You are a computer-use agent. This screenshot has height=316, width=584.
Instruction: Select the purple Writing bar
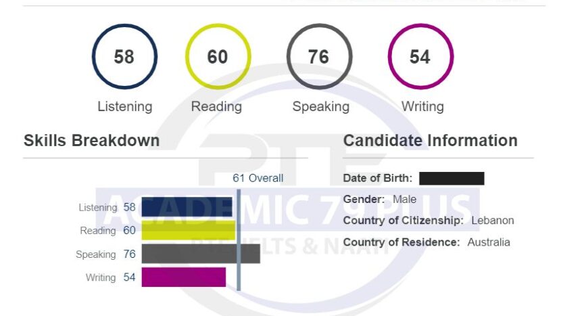coord(184,277)
